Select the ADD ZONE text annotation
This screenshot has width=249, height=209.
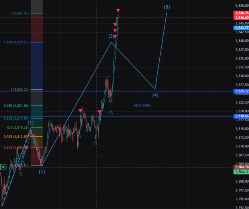143,105
